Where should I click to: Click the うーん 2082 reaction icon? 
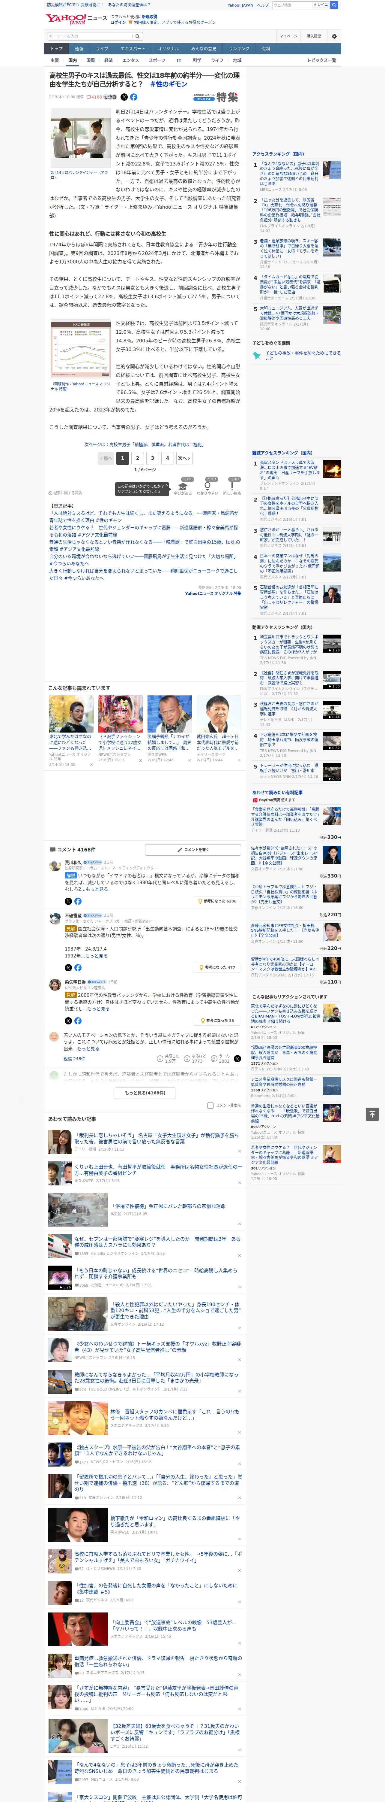coord(214,1058)
